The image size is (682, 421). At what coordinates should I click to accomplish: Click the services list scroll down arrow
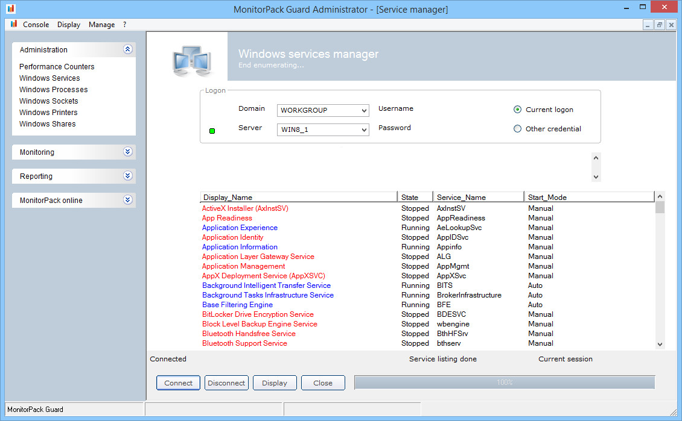pos(660,344)
